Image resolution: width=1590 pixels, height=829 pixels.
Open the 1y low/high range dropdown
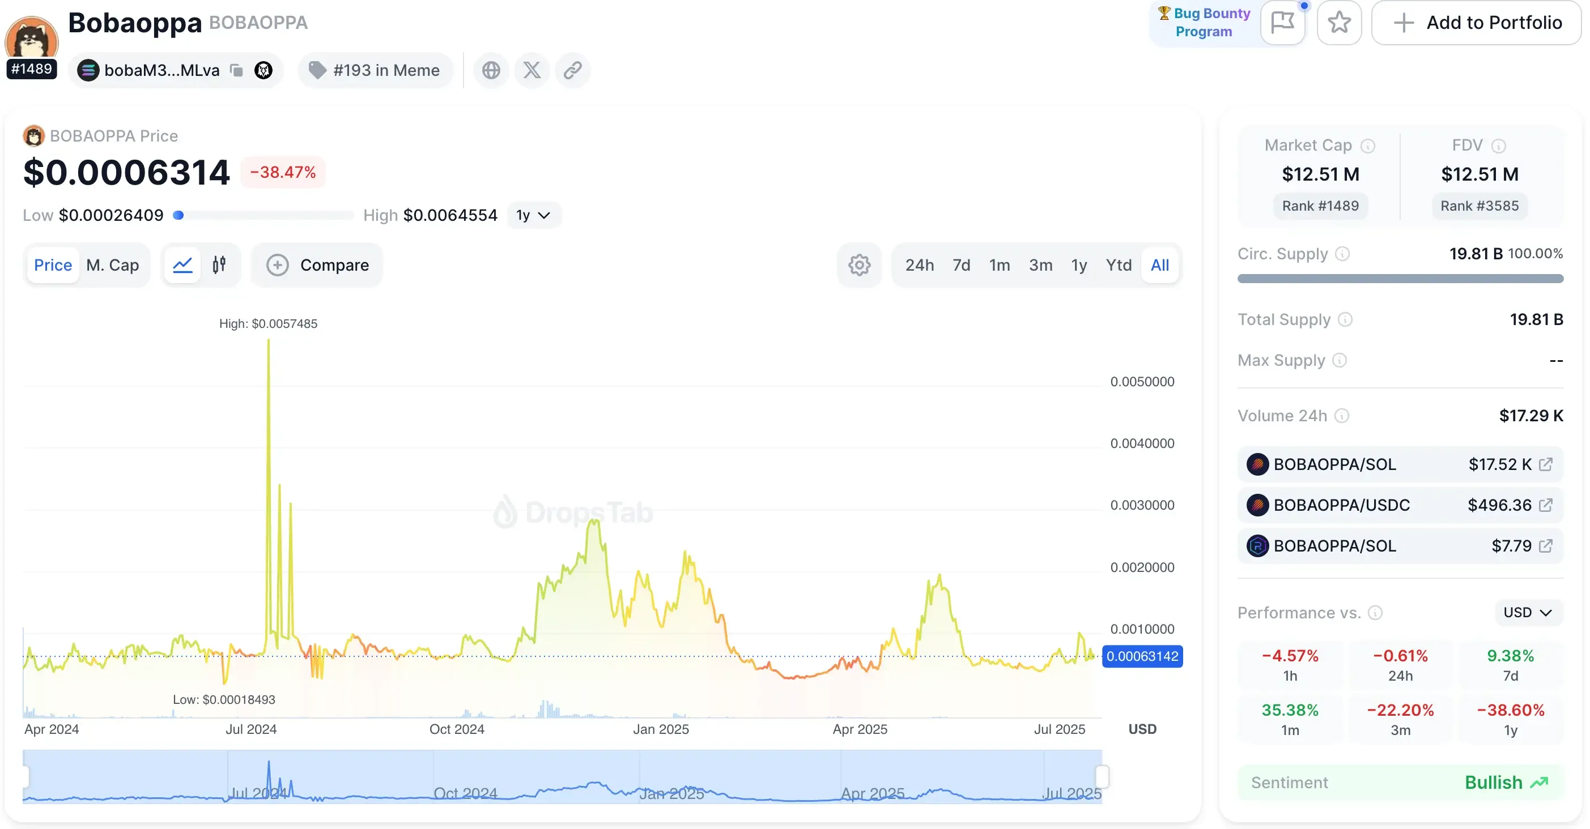(x=533, y=215)
